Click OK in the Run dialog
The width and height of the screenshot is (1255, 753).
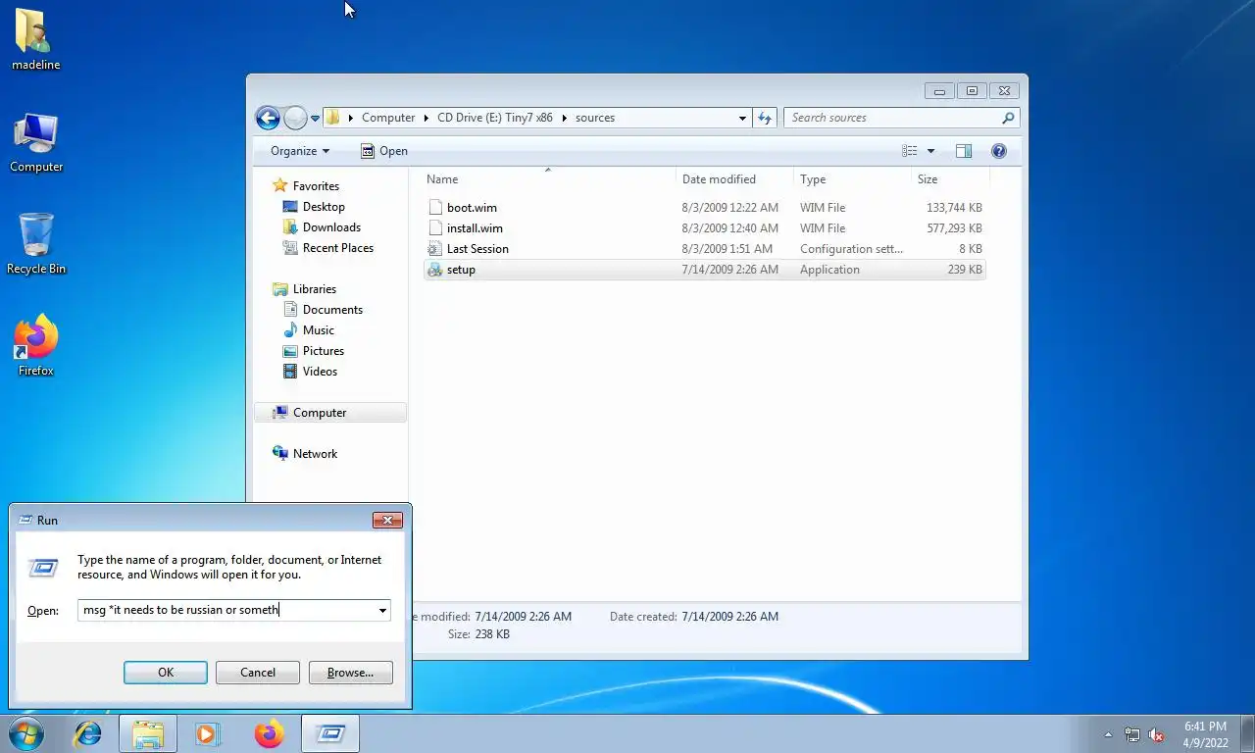pos(166,673)
